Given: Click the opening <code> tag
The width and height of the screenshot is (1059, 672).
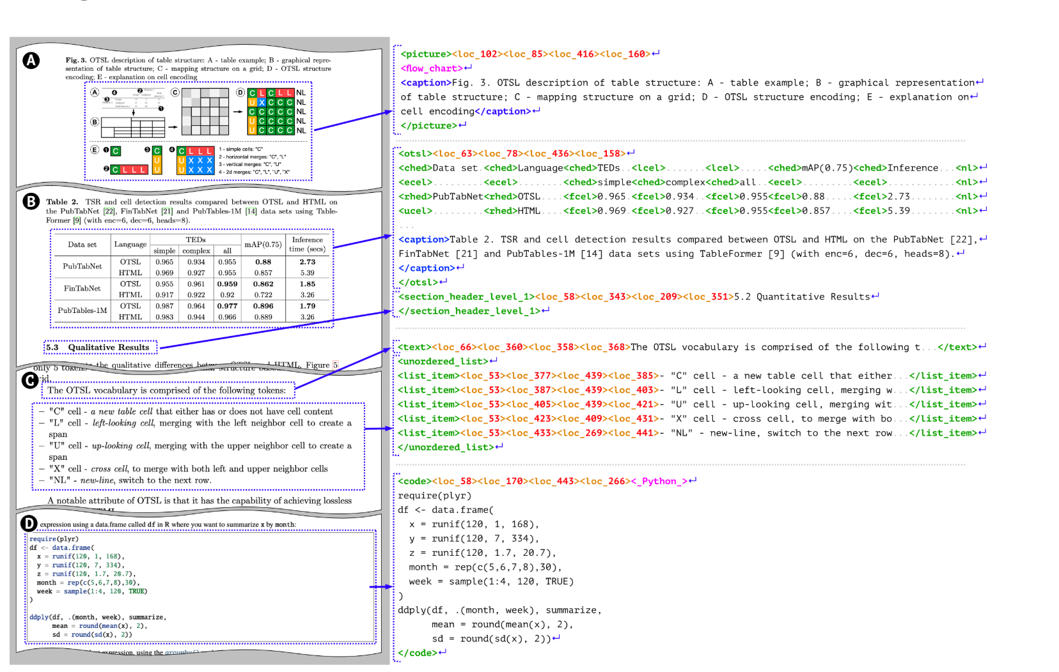Looking at the screenshot, I should tap(415, 481).
